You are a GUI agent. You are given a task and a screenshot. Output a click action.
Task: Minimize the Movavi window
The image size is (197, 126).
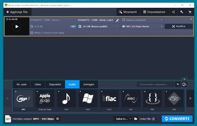tap(175, 5)
